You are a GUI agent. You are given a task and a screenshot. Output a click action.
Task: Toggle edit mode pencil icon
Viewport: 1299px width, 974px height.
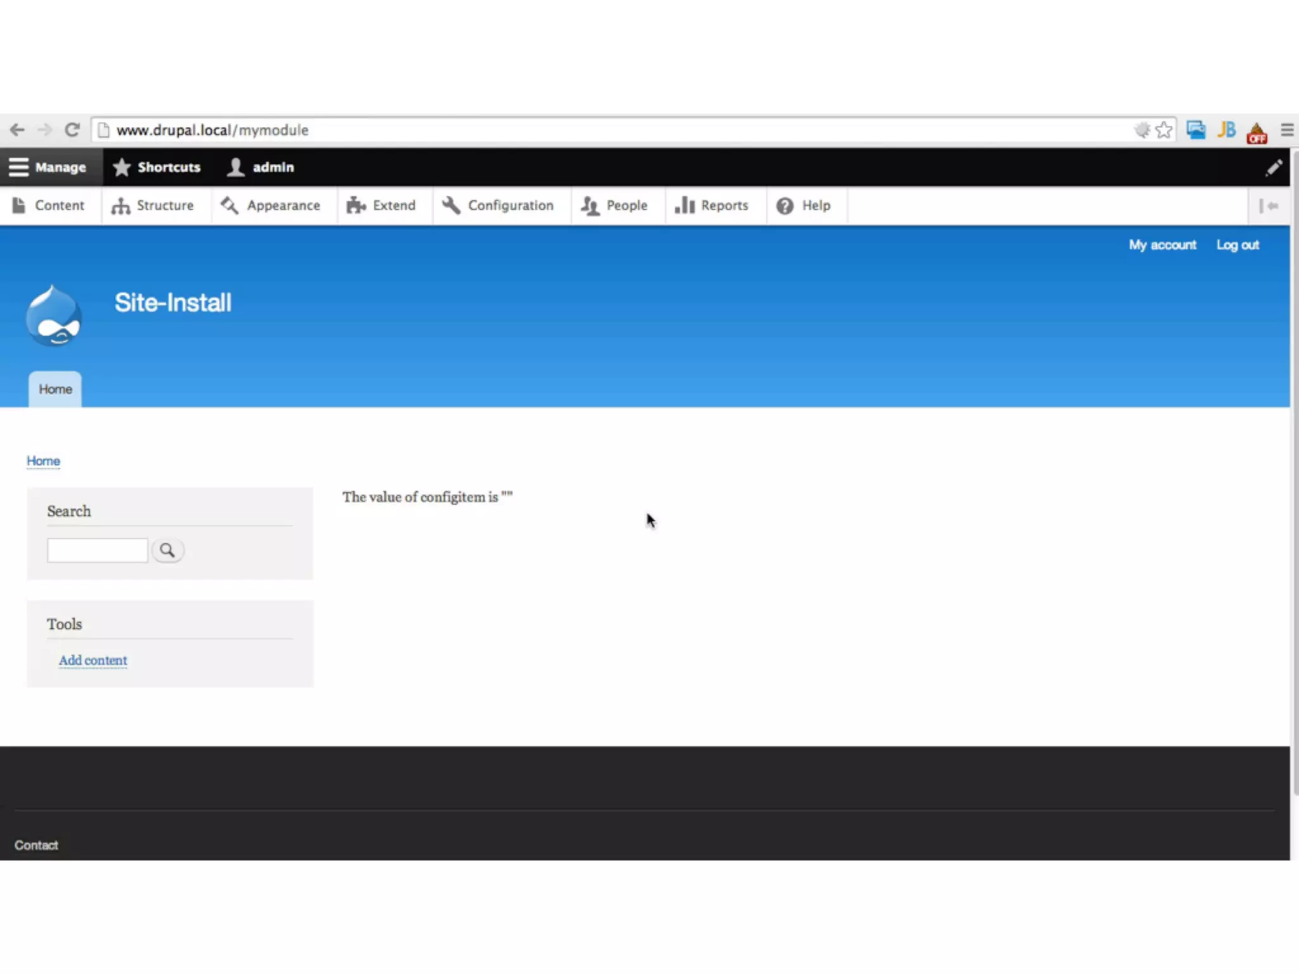(x=1274, y=167)
